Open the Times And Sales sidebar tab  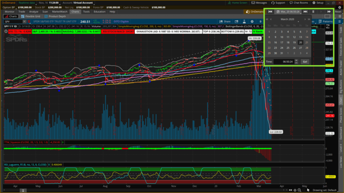pyautogui.click(x=341, y=47)
